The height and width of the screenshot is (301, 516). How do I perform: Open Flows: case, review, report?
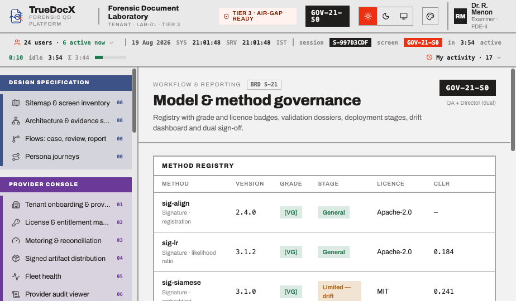pyautogui.click(x=67, y=139)
